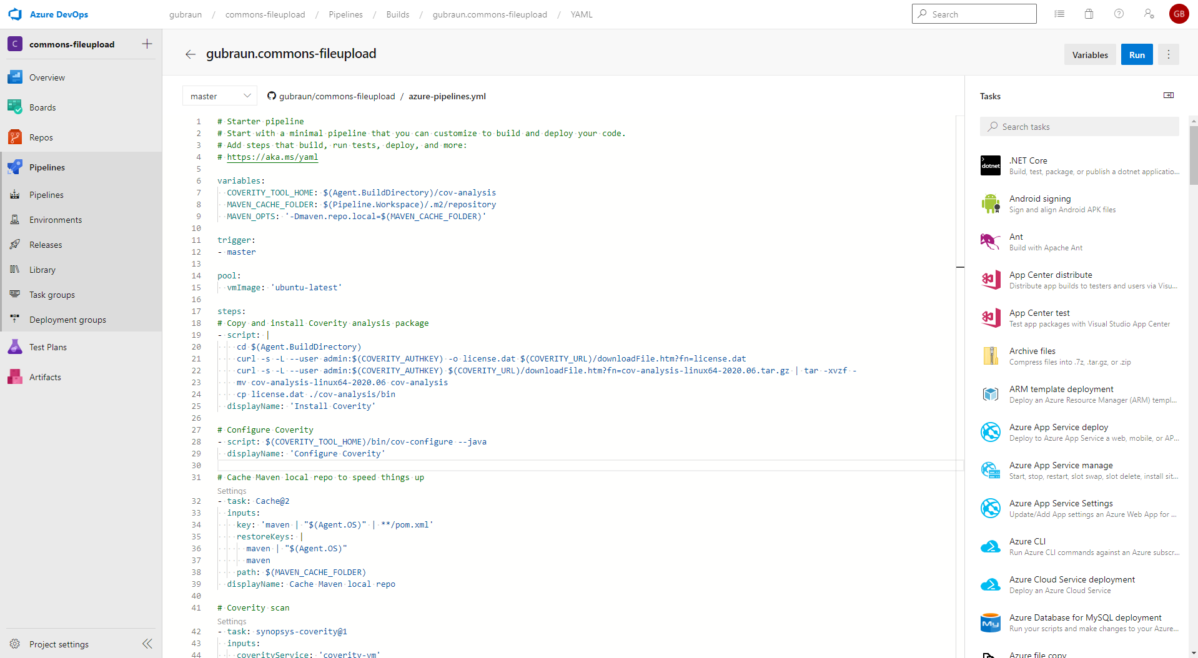Select the ARM template deployment task

point(1079,394)
